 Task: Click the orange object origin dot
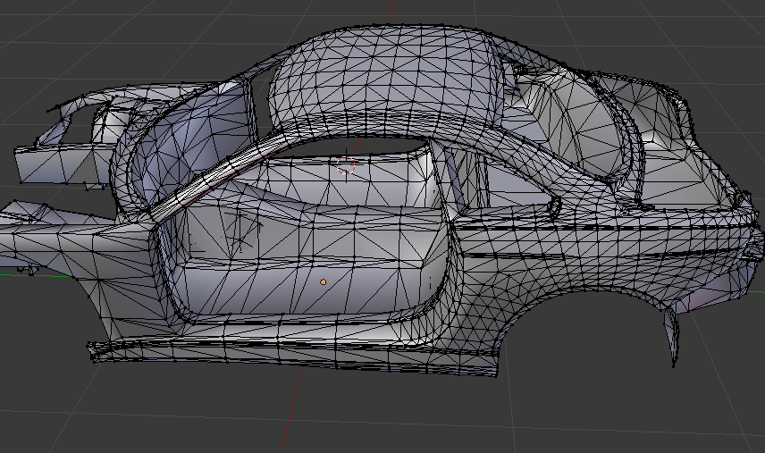(x=324, y=281)
